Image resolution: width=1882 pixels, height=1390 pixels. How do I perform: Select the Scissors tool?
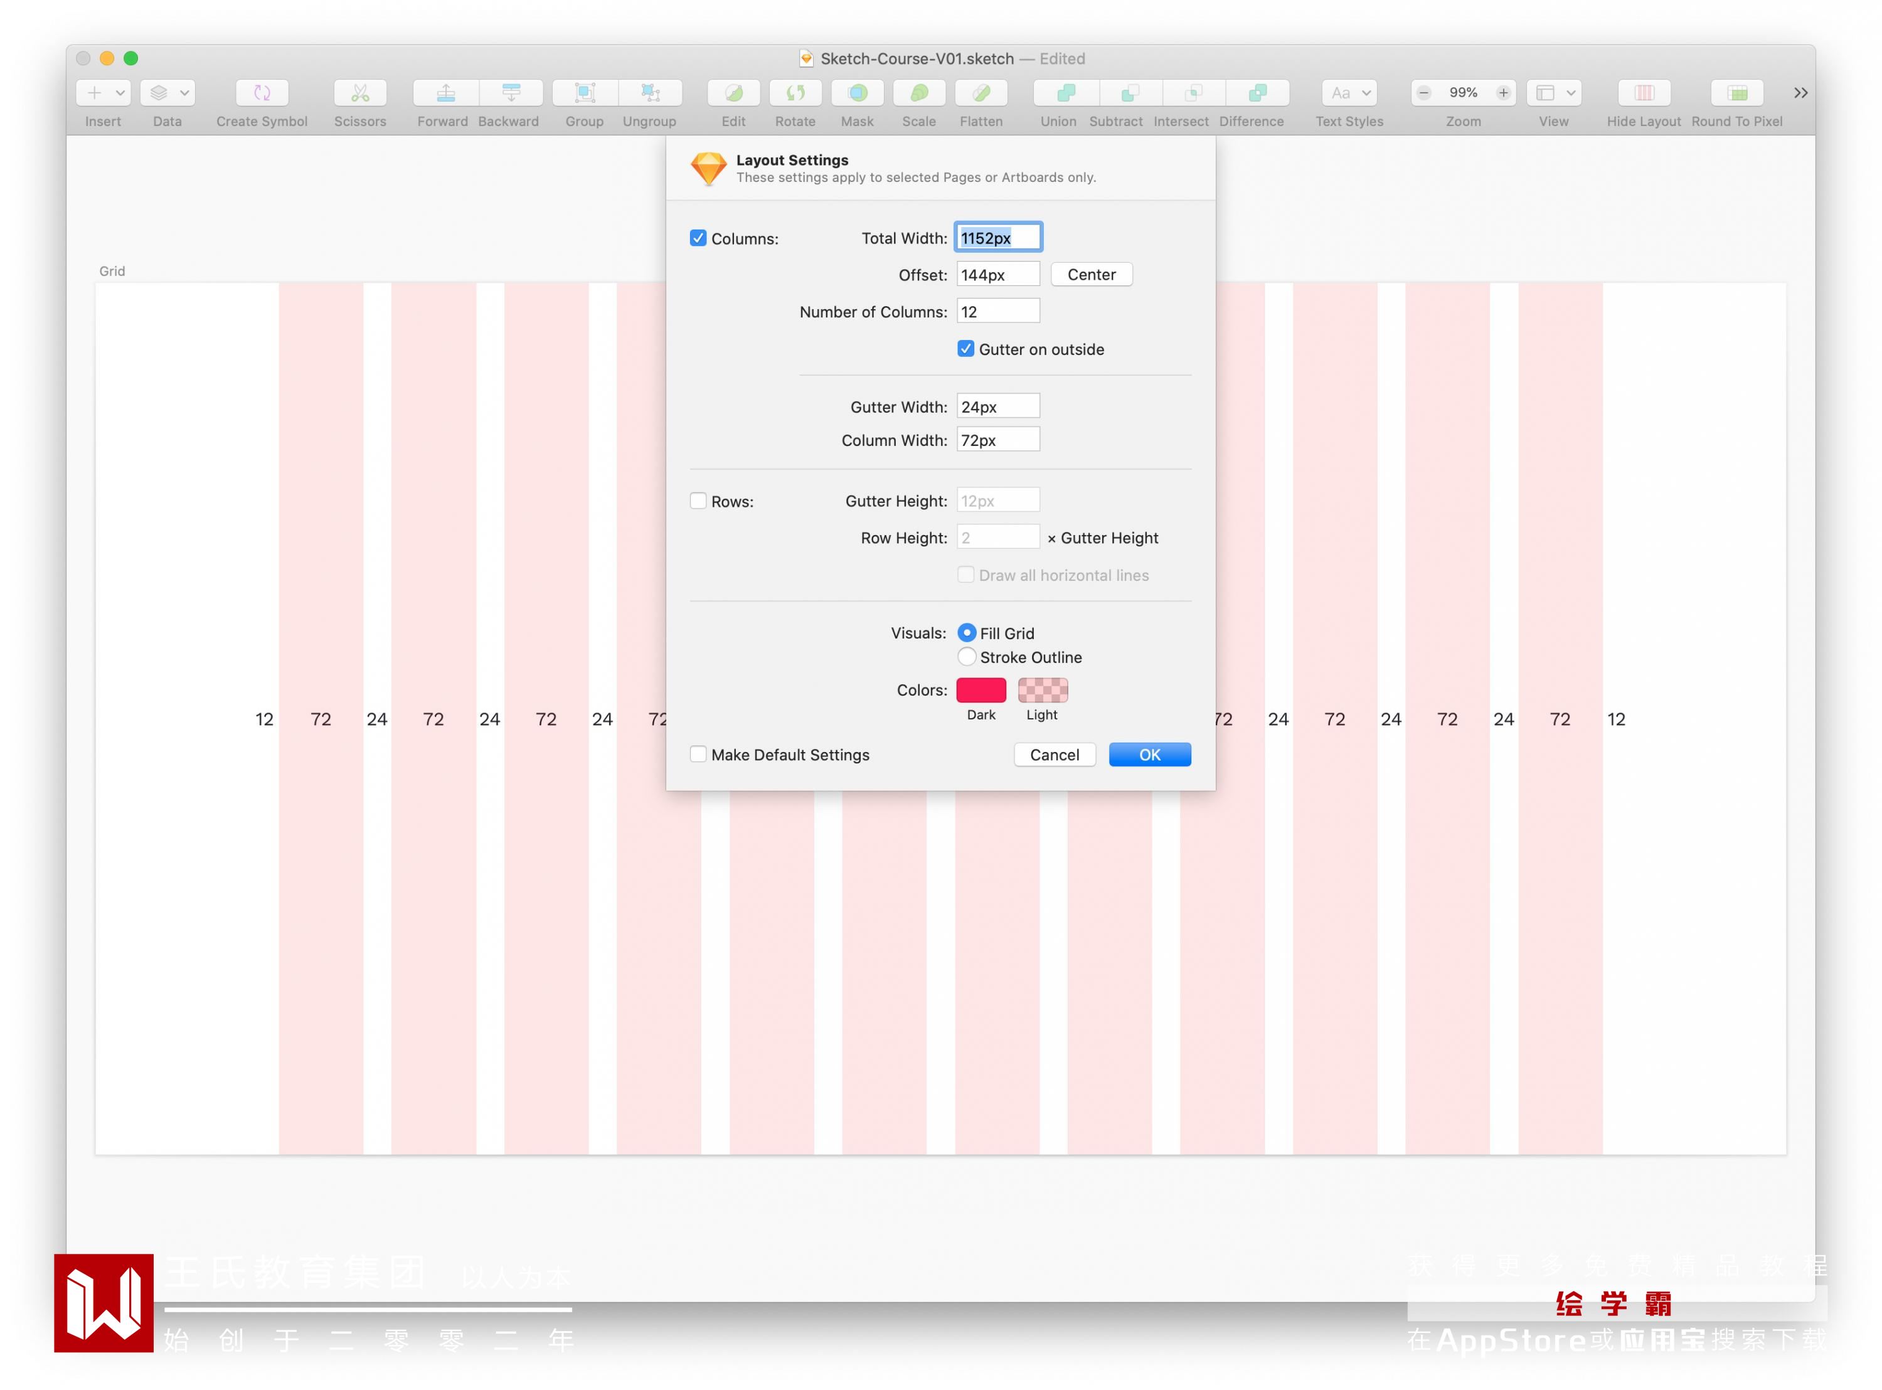click(x=360, y=93)
